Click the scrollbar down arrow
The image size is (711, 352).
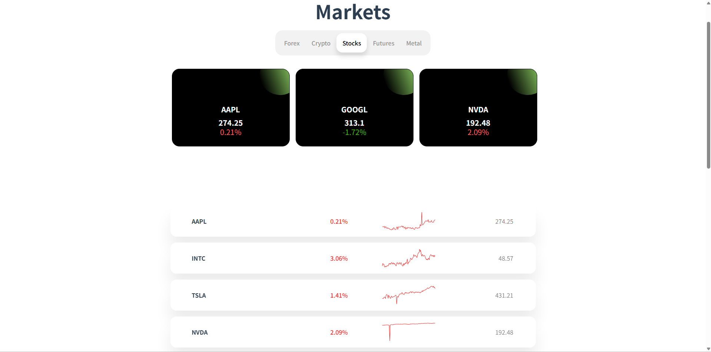click(x=708, y=349)
